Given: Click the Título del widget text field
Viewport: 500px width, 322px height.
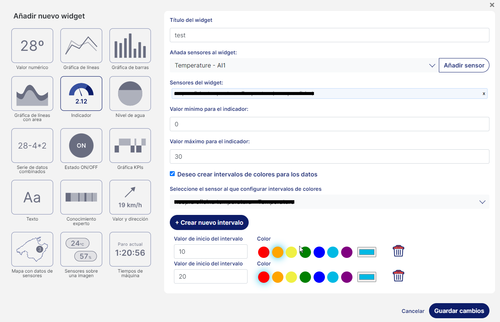Looking at the screenshot, I should point(329,35).
